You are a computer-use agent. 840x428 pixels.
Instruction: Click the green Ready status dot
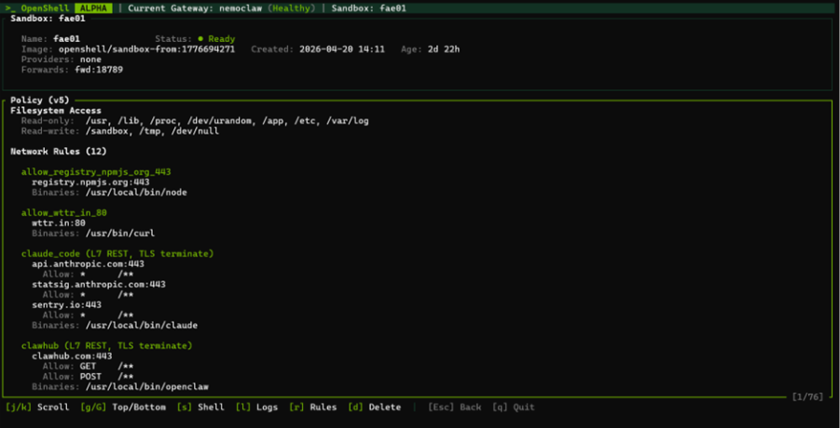coord(200,39)
